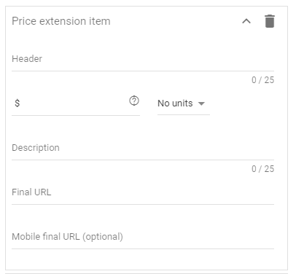Click the Header character counter 0 / 25
The height and width of the screenshot is (274, 296).
pyautogui.click(x=262, y=80)
